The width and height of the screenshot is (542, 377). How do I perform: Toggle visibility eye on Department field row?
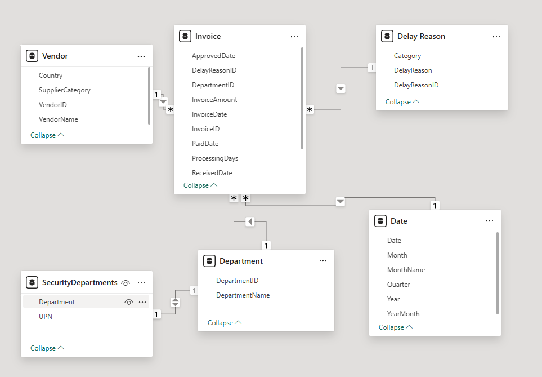coord(128,302)
